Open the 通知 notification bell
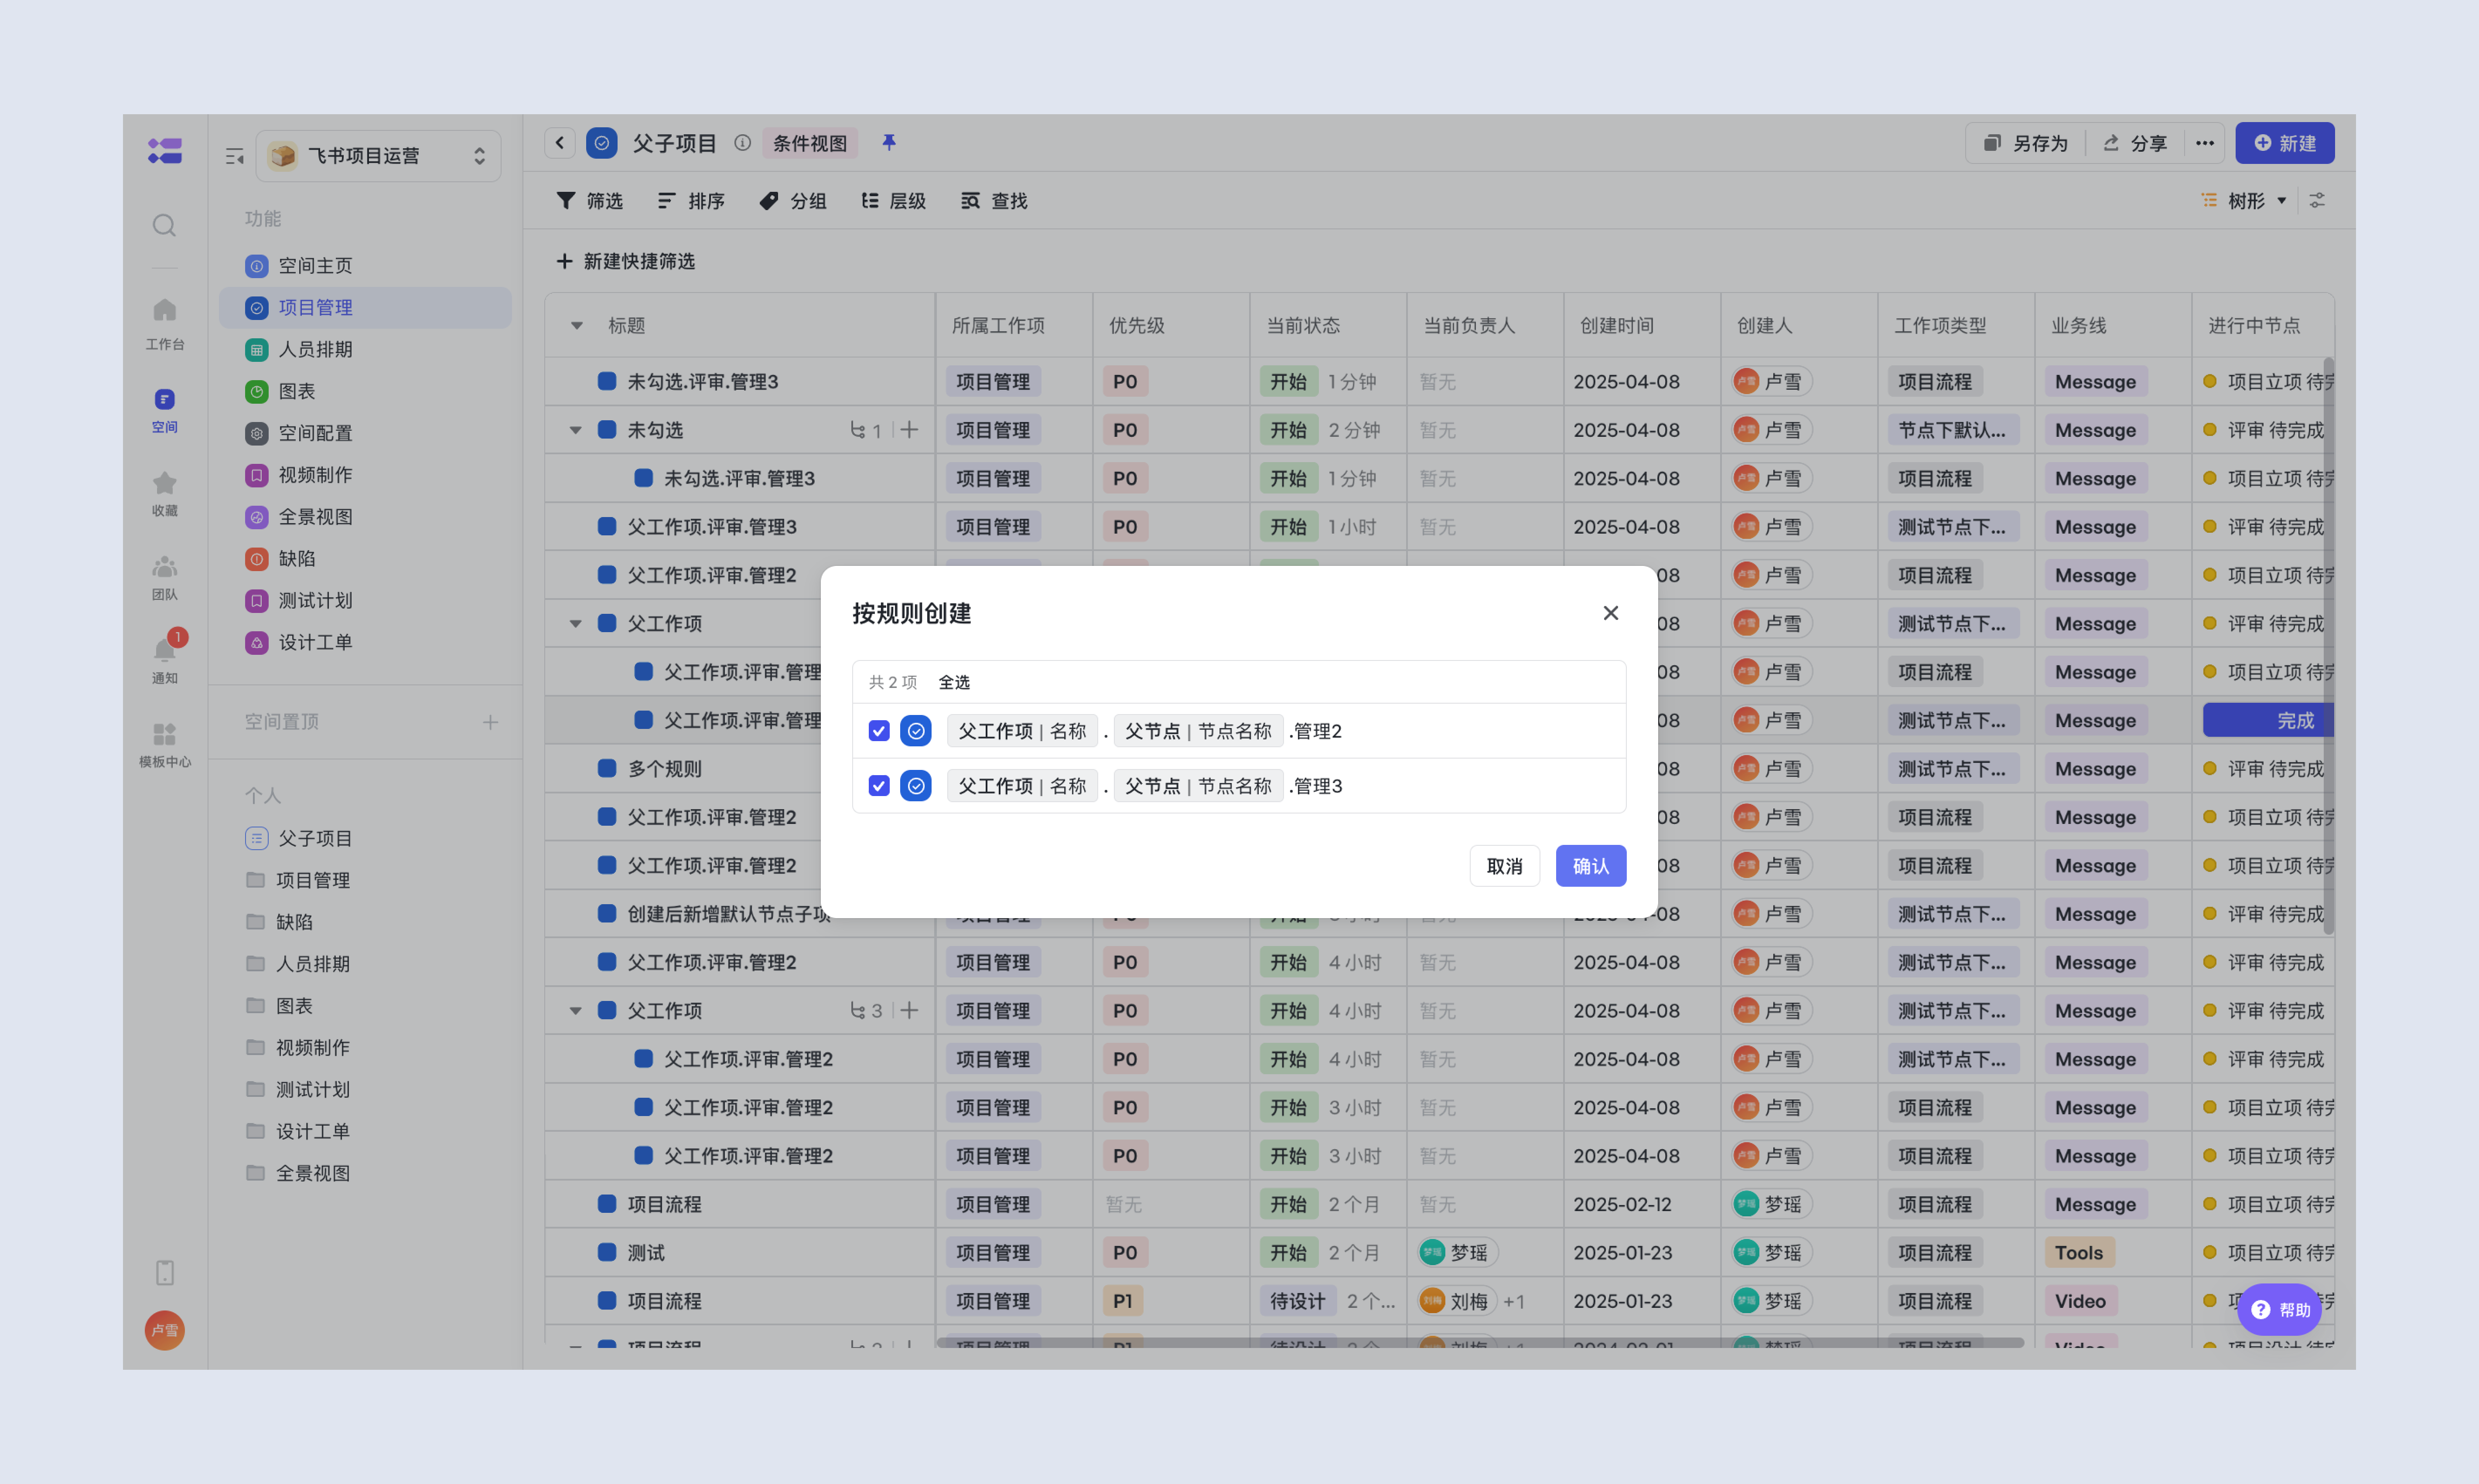 164,661
